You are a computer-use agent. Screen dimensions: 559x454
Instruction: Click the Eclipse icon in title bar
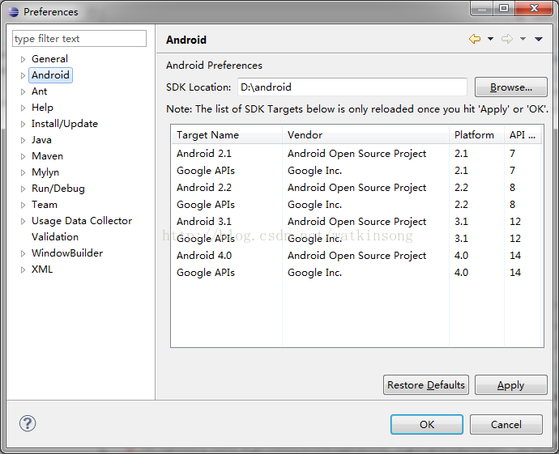(x=14, y=12)
